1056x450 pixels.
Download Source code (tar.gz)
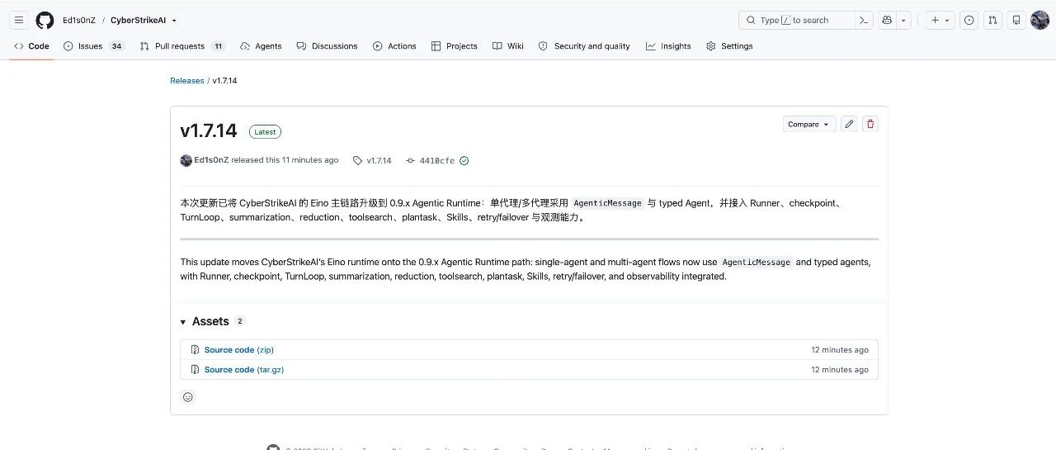(244, 370)
